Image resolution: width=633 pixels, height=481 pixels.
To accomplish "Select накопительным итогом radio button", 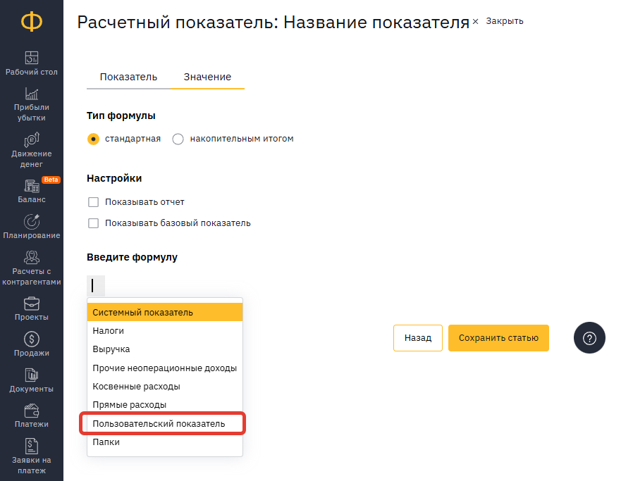I will click(x=178, y=139).
